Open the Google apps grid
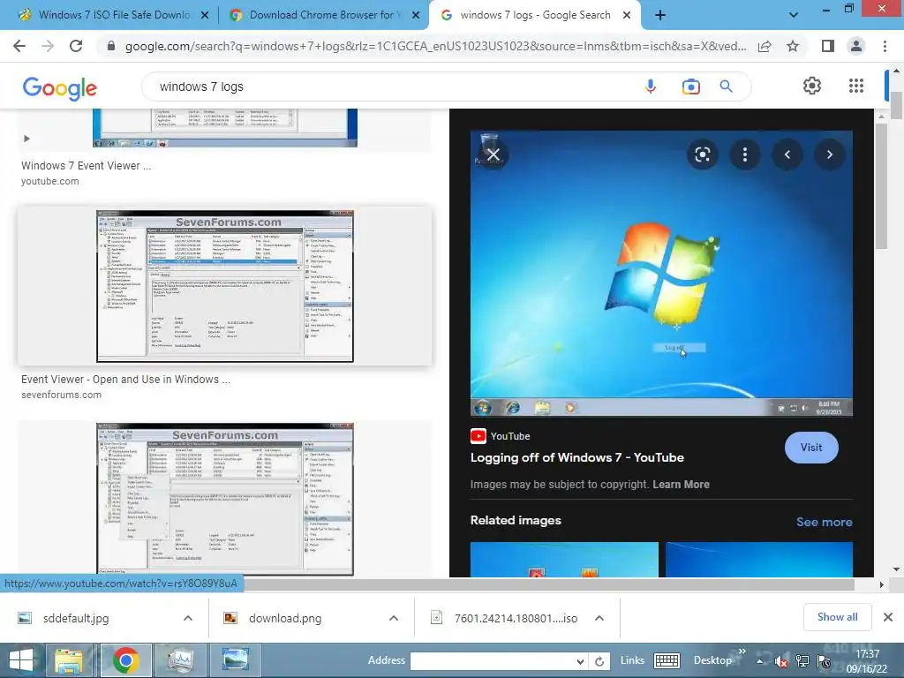904x678 pixels. coord(856,86)
